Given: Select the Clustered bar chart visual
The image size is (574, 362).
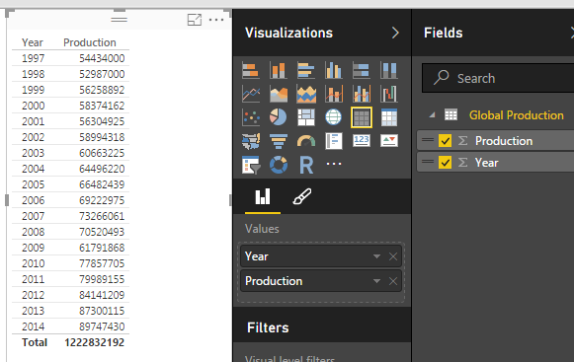Looking at the screenshot, I should coord(306,70).
